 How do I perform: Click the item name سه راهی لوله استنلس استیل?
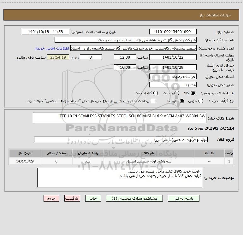[149, 161]
